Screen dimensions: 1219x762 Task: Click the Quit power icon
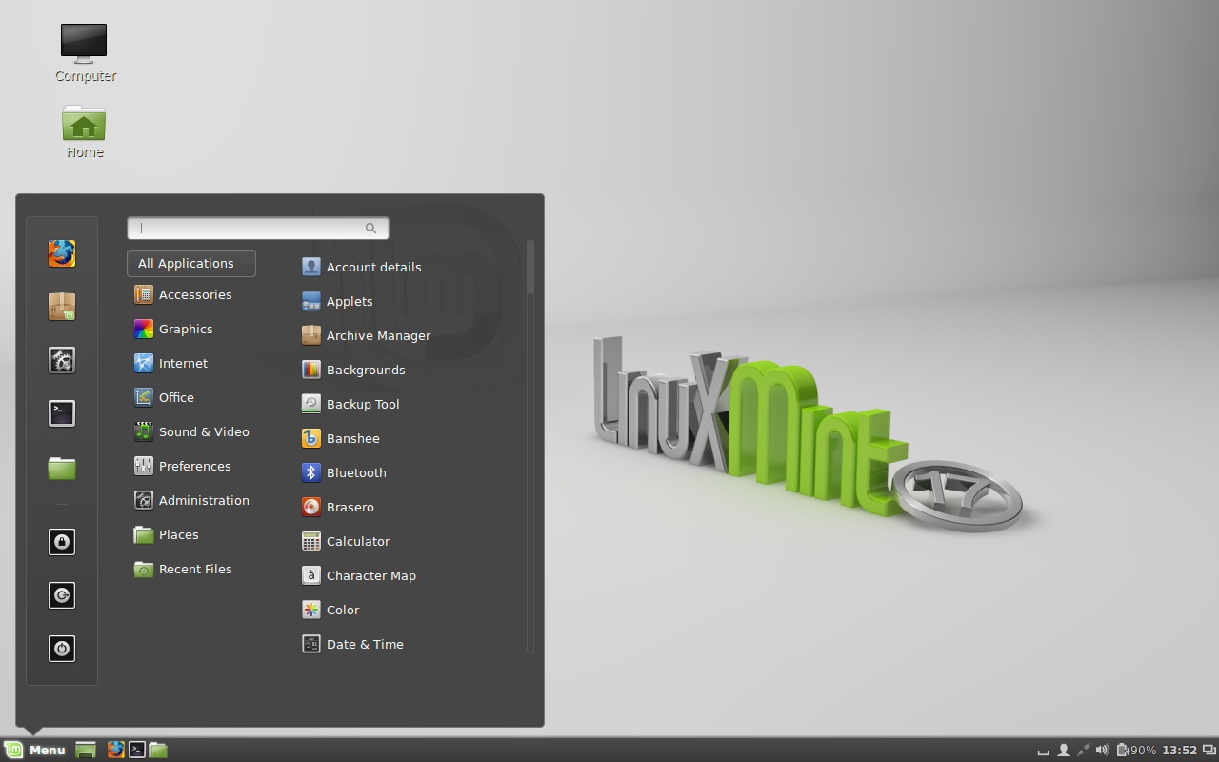[62, 649]
